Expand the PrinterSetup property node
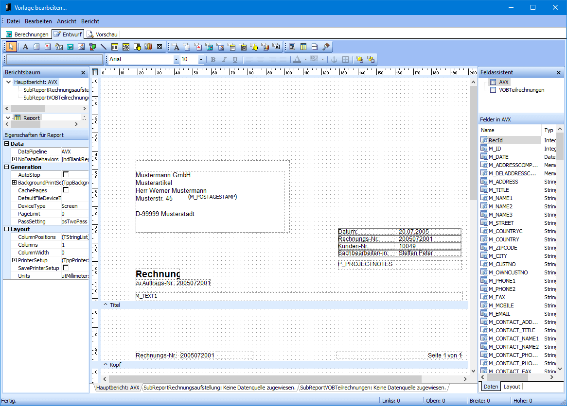567x406 pixels. pyautogui.click(x=14, y=260)
